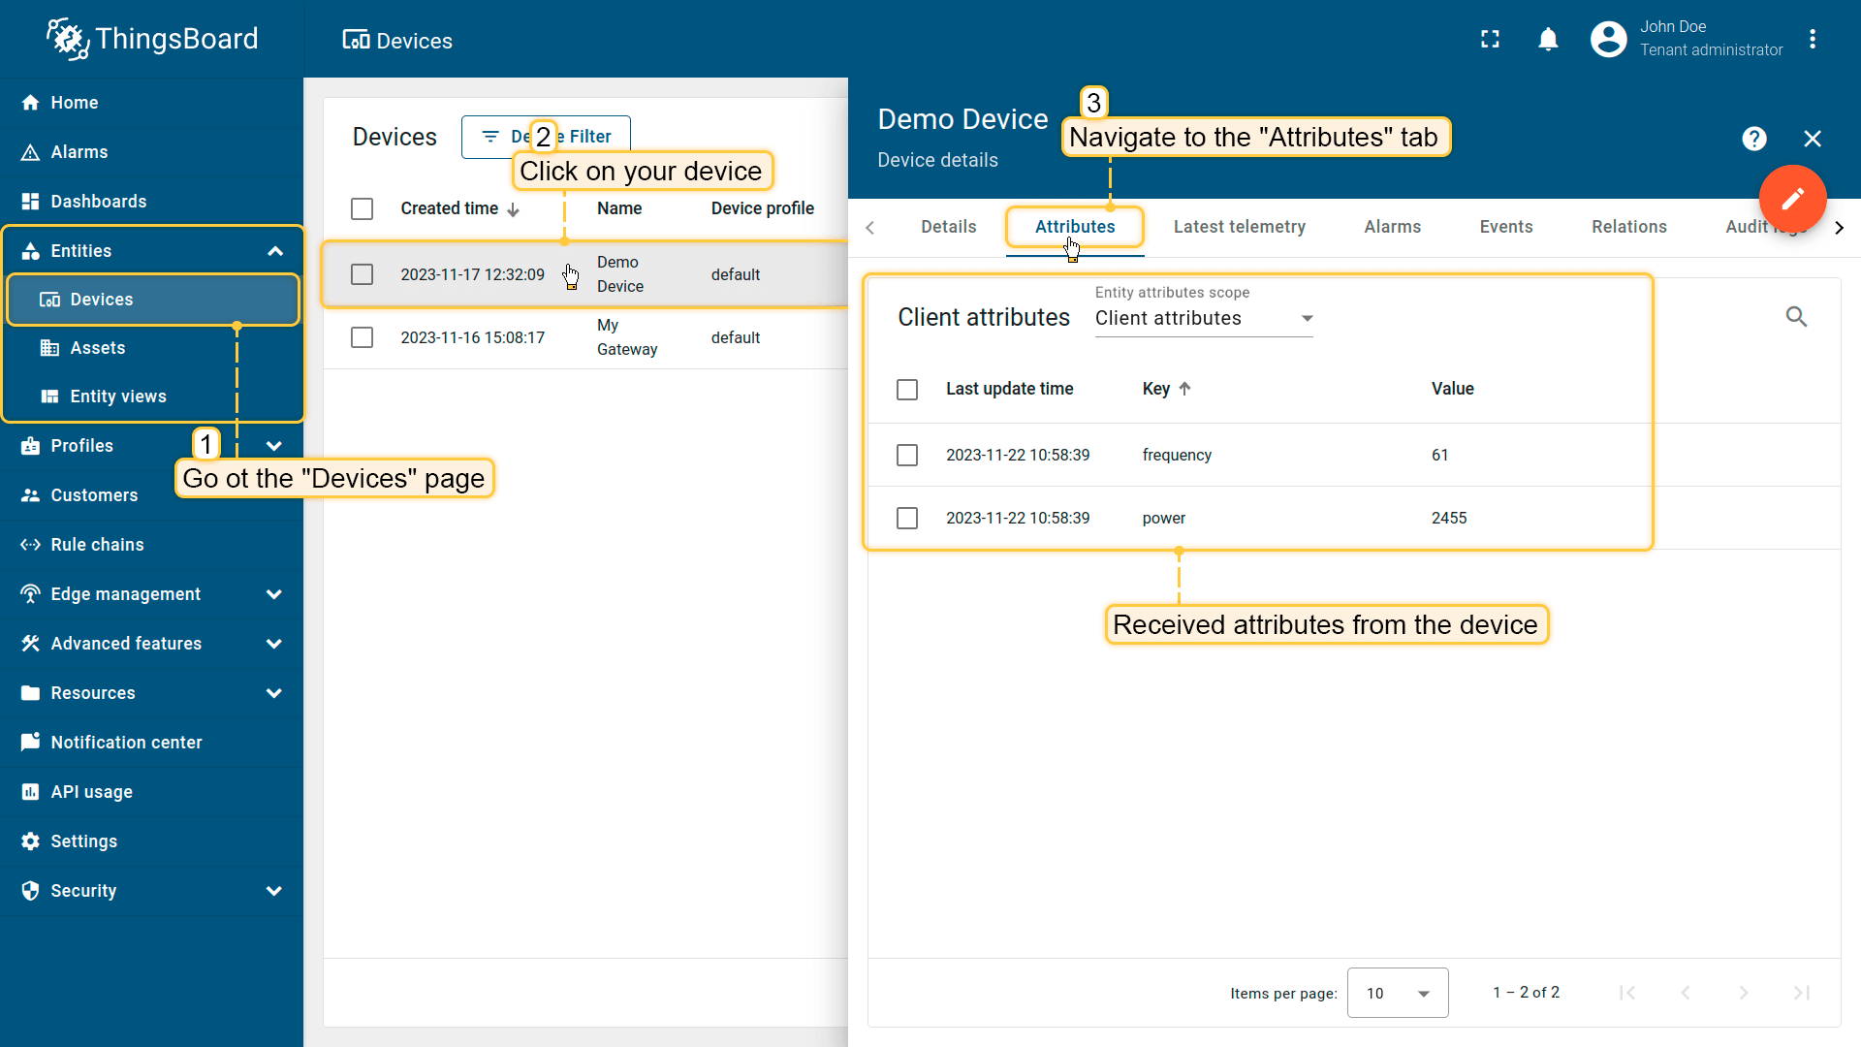Expand the Profiles section chevron
The image size is (1861, 1047).
[x=274, y=446]
